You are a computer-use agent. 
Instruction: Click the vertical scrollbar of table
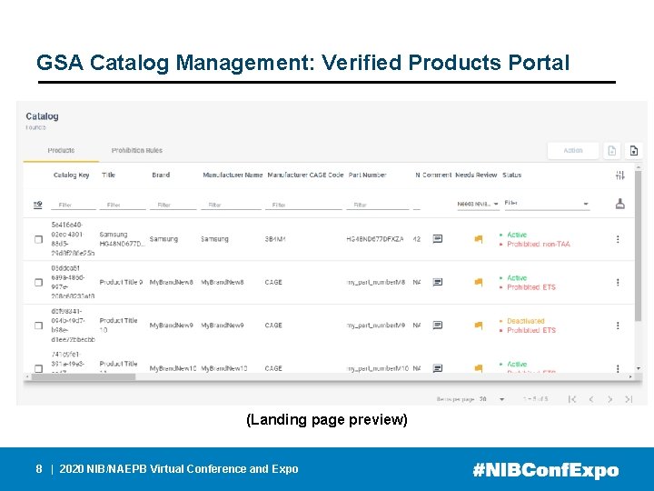point(639,245)
